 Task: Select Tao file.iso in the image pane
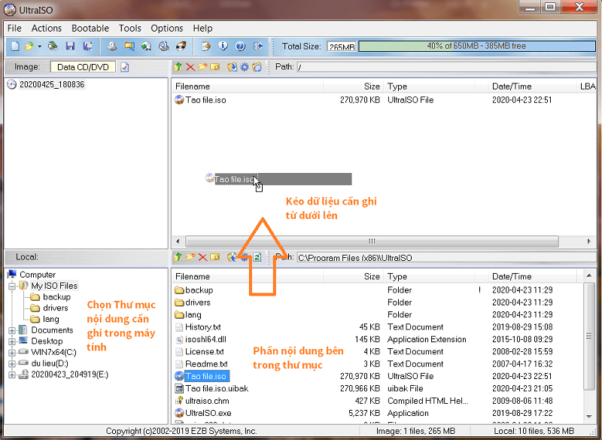[x=205, y=100]
